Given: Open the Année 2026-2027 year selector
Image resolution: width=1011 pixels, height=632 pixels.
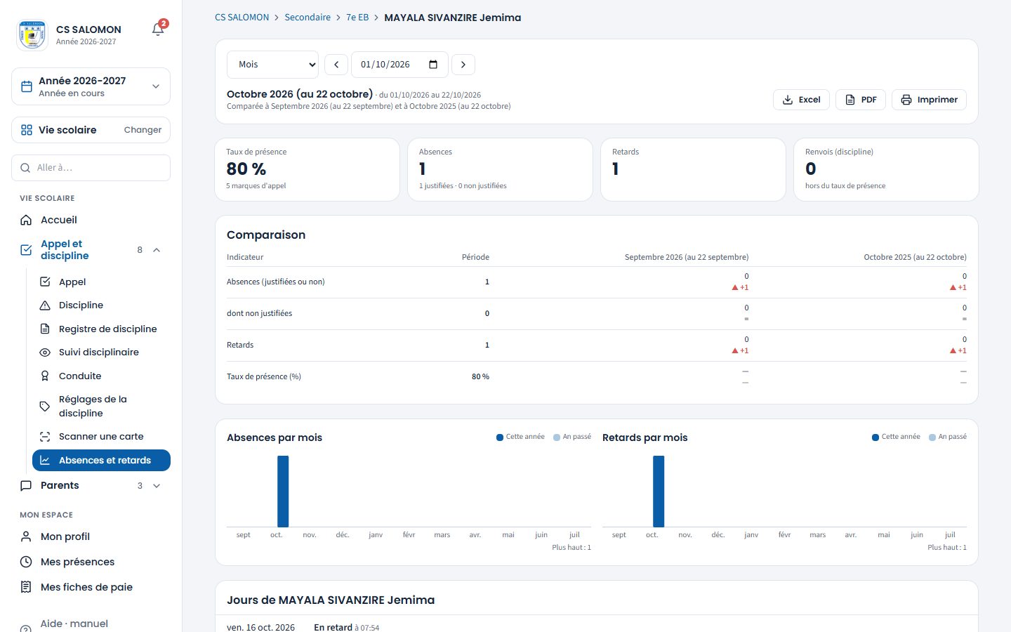Looking at the screenshot, I should pos(91,86).
